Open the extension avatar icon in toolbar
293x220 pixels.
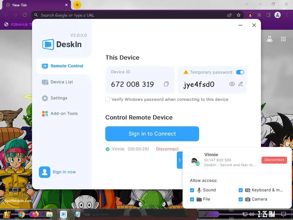(250, 15)
